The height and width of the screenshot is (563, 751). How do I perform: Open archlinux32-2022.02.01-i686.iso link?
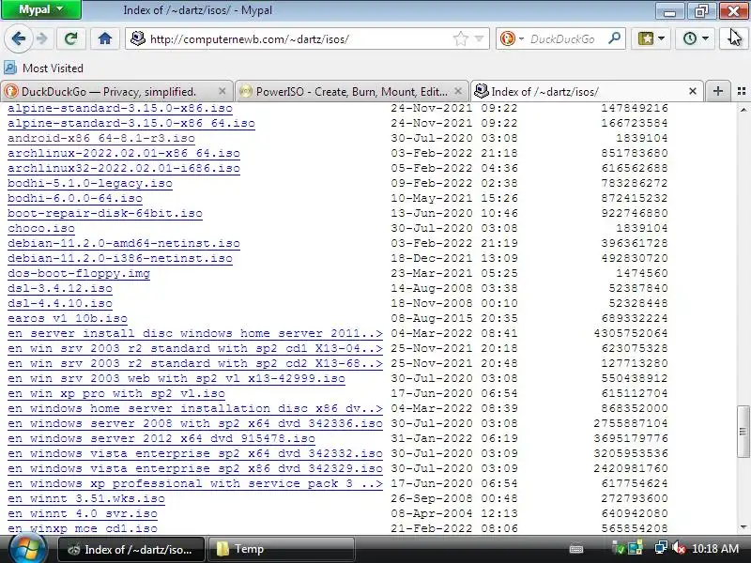coord(124,169)
